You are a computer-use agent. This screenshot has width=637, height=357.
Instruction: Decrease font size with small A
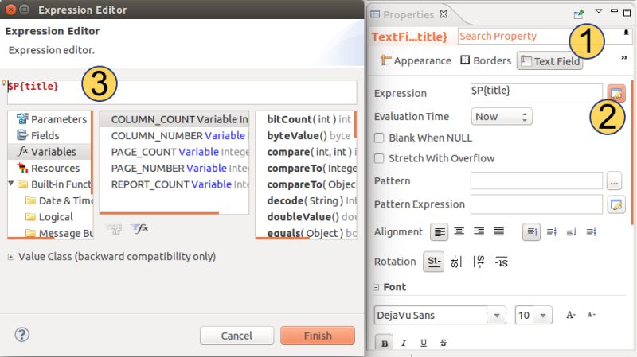(592, 315)
